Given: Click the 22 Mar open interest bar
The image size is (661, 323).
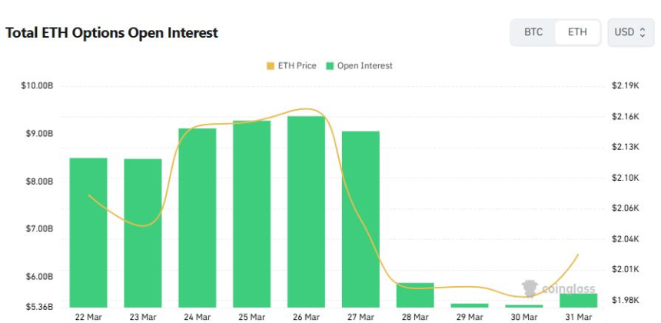Looking at the screenshot, I should click(88, 232).
